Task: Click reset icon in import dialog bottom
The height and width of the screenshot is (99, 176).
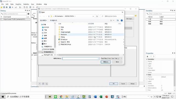Action: tap(43, 84)
